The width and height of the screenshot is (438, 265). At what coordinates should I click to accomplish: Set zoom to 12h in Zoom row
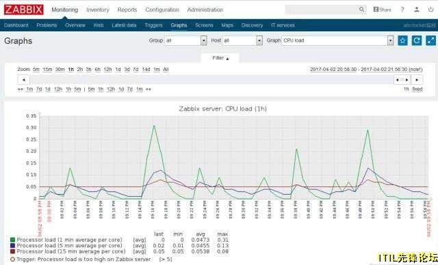[108, 70]
